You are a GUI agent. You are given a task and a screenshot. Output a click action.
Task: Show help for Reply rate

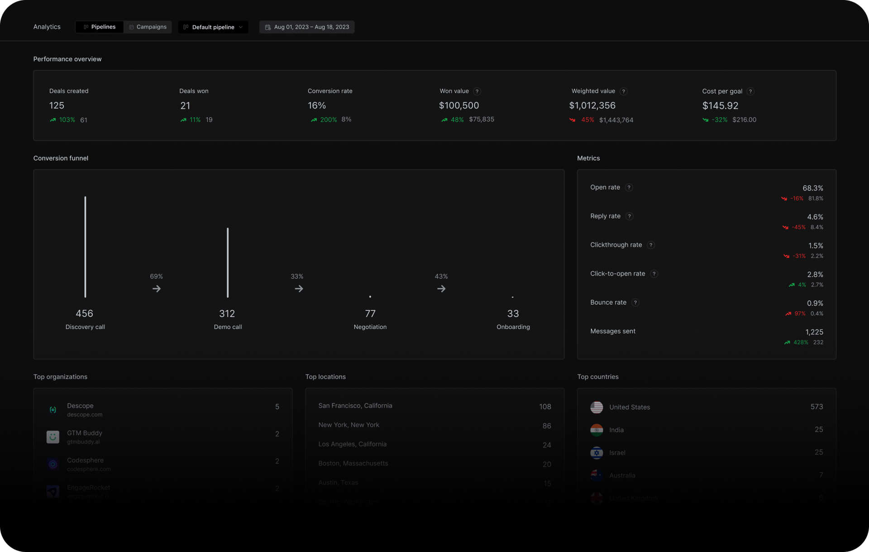[x=629, y=216]
